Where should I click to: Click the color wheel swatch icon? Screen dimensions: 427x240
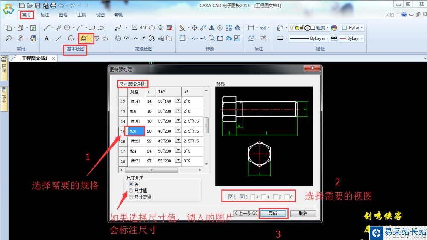click(334, 27)
